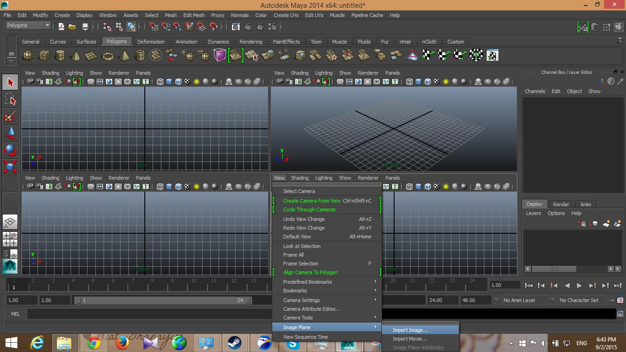Click Import Movie option
This screenshot has height=352, width=626.
click(x=420, y=339)
